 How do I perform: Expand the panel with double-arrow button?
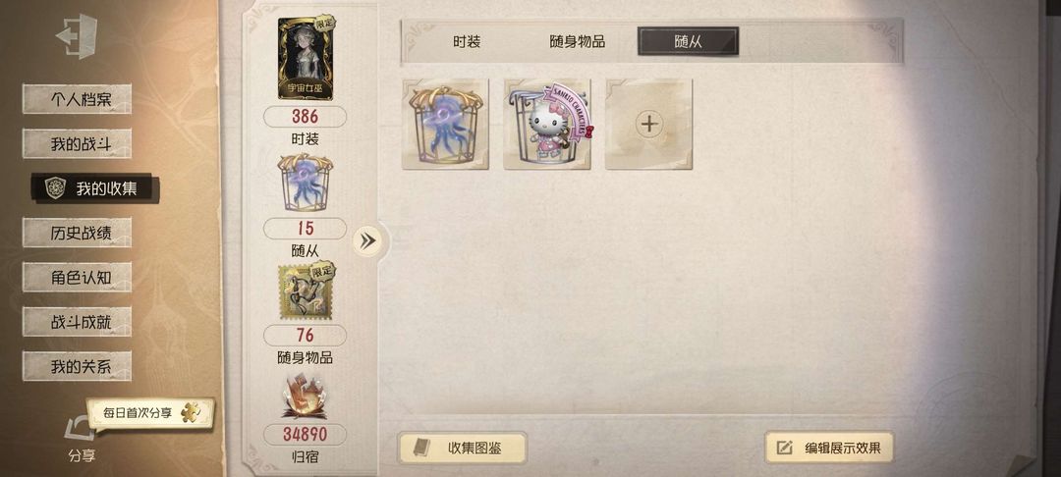[x=367, y=241]
